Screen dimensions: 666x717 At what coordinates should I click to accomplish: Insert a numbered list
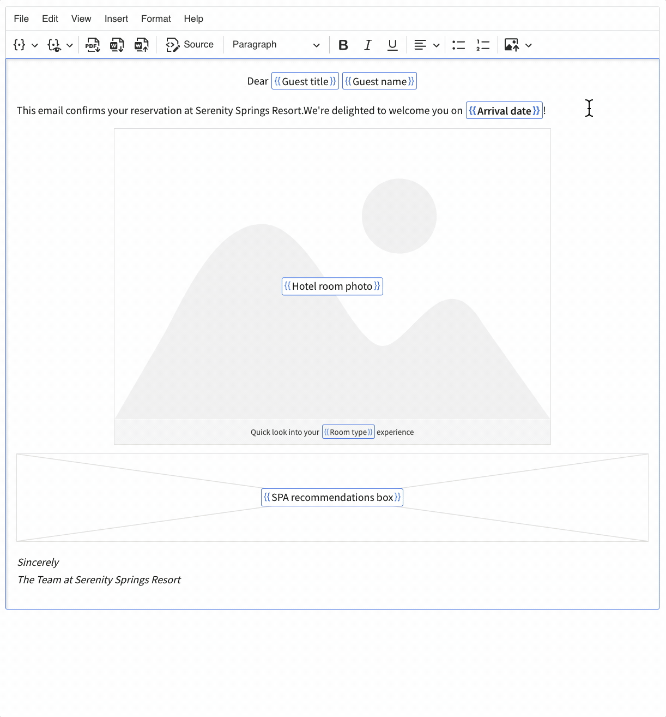click(x=483, y=45)
